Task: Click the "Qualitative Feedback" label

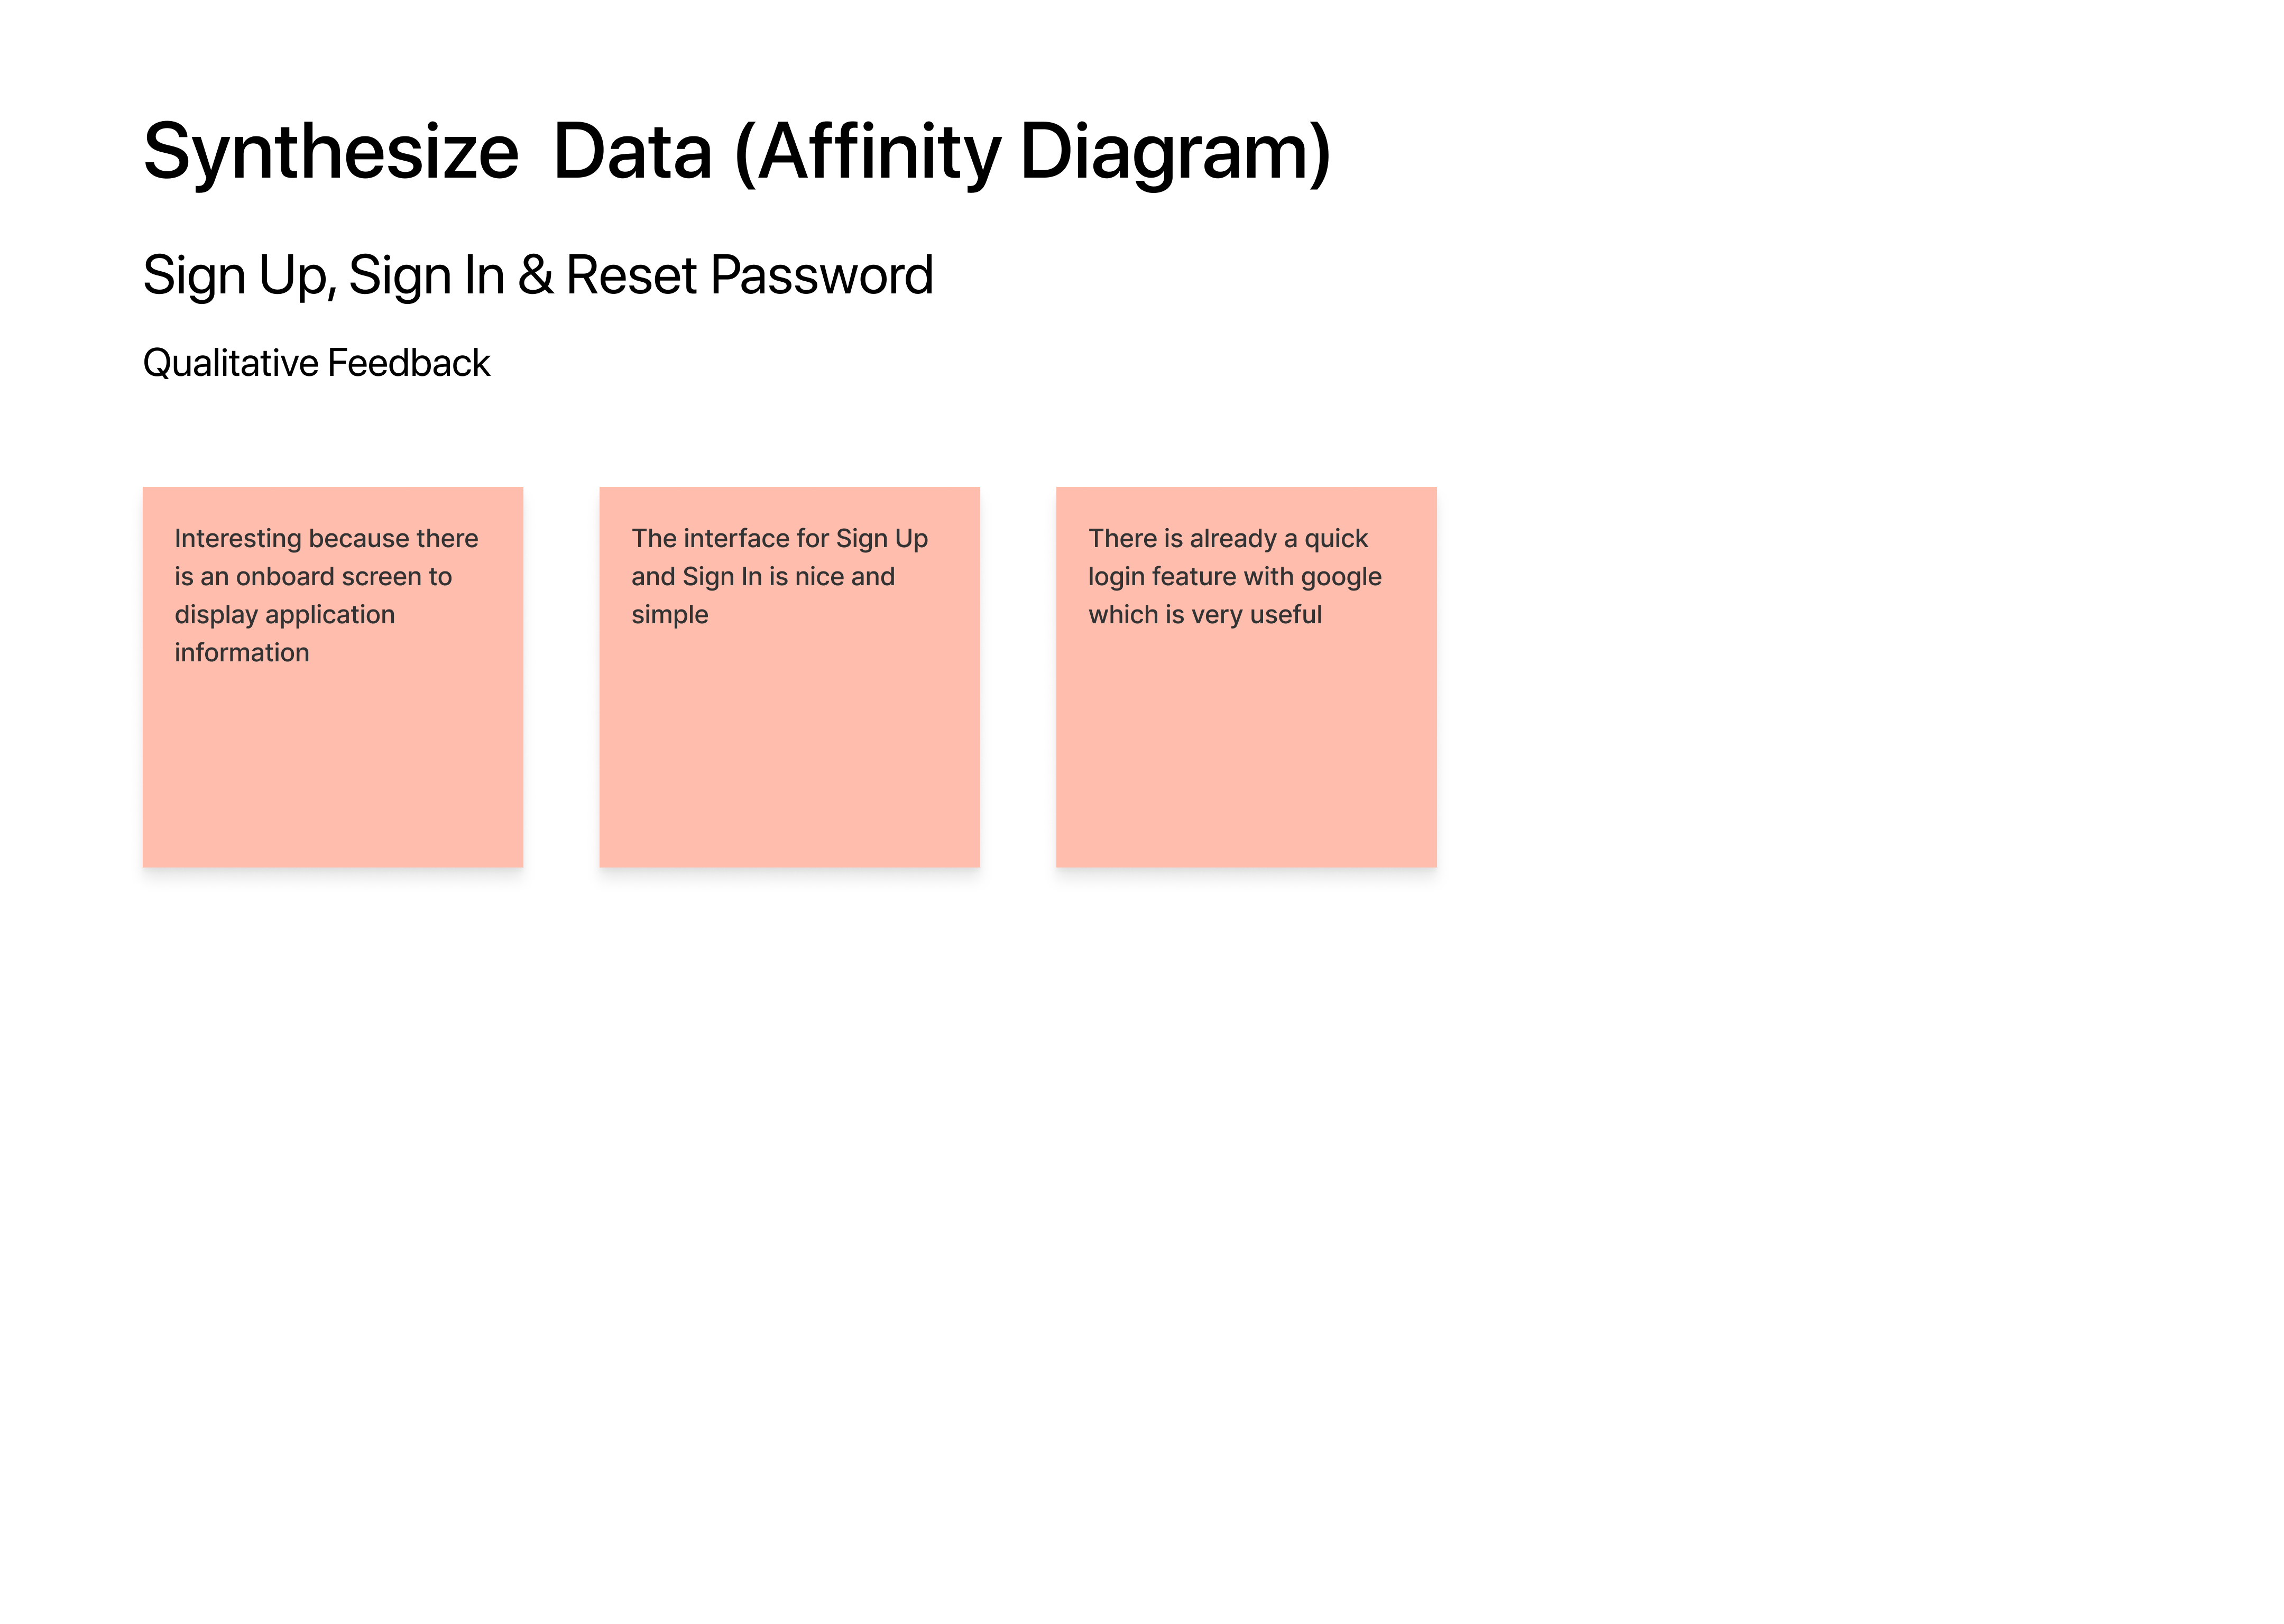Action: (x=316, y=363)
